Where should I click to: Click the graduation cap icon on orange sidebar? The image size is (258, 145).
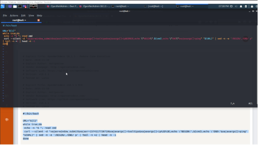point(7,120)
